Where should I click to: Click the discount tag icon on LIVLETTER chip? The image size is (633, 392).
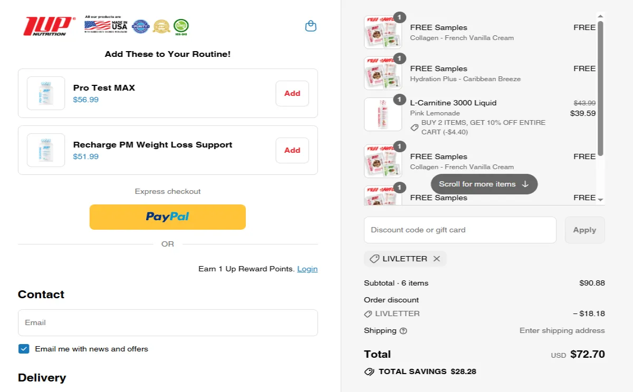pyautogui.click(x=375, y=259)
